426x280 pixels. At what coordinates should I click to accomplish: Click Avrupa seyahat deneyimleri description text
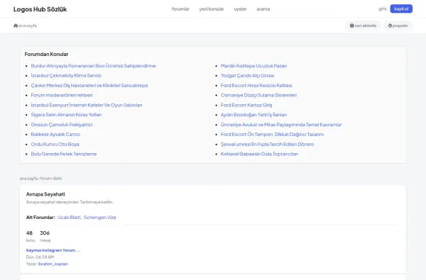click(x=70, y=202)
